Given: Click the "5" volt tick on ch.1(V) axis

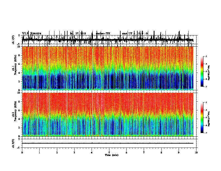Looking at the screenshot, I should pos(19,35).
